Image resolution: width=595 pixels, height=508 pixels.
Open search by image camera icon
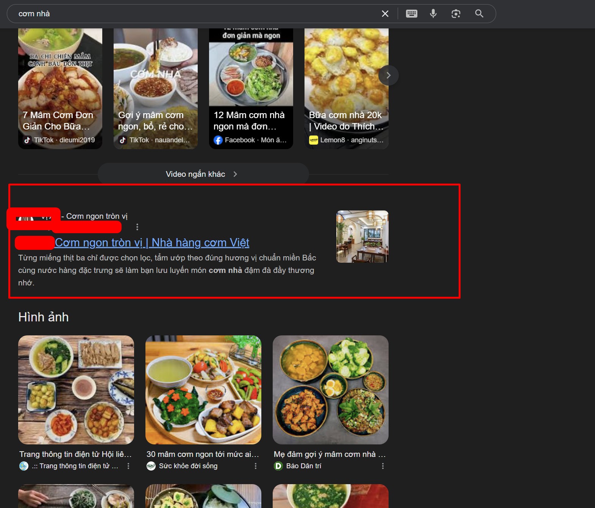pos(456,14)
